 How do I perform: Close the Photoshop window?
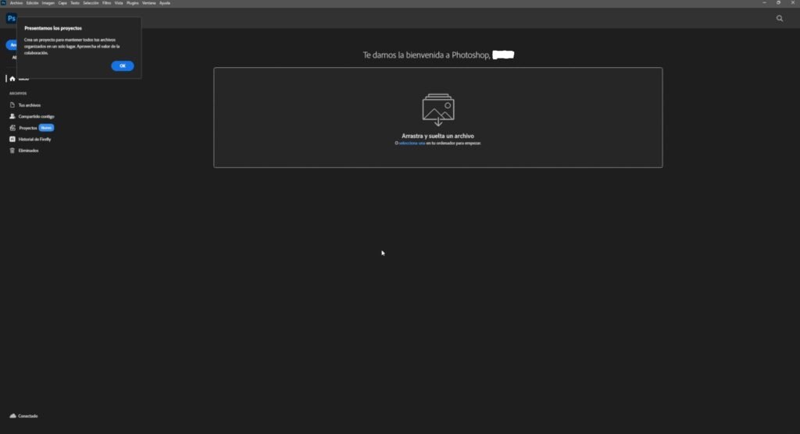point(793,3)
